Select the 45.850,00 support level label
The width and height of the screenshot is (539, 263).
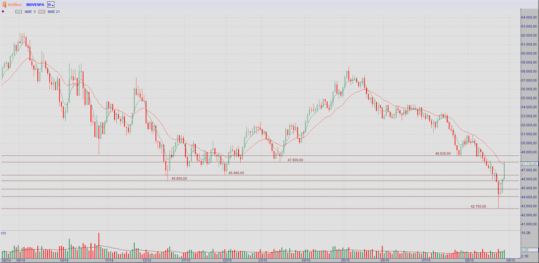click(x=179, y=178)
